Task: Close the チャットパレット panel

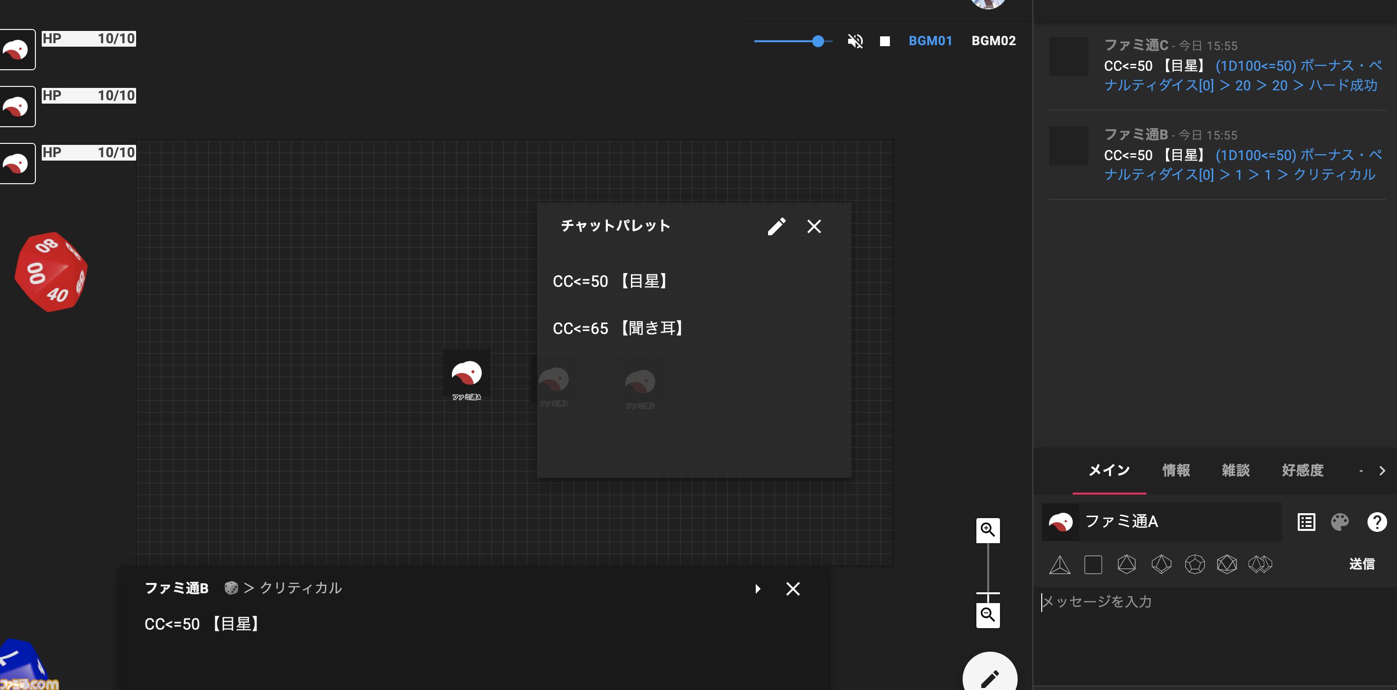Action: tap(814, 226)
